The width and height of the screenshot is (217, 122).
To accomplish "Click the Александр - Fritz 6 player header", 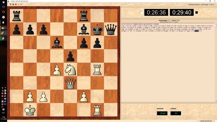I will point(169,20).
